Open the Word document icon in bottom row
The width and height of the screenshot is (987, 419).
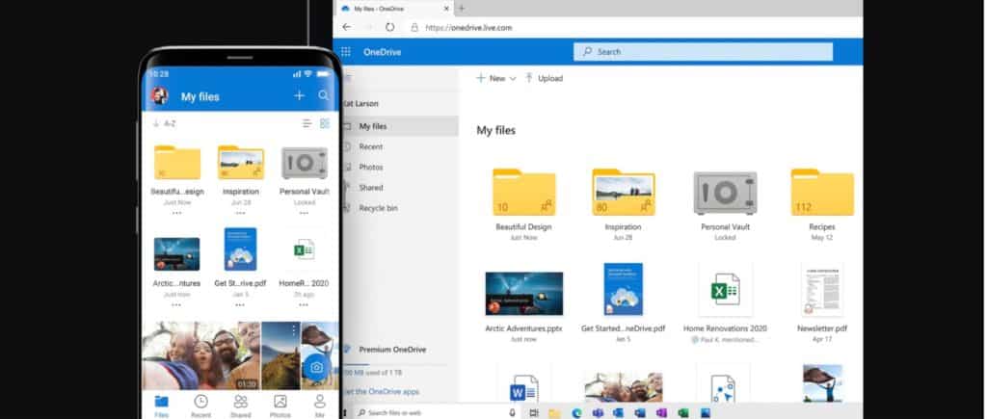coord(523,388)
